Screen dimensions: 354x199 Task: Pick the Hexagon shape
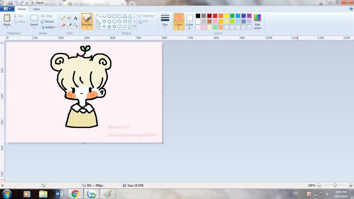pyautogui.click(x=114, y=21)
